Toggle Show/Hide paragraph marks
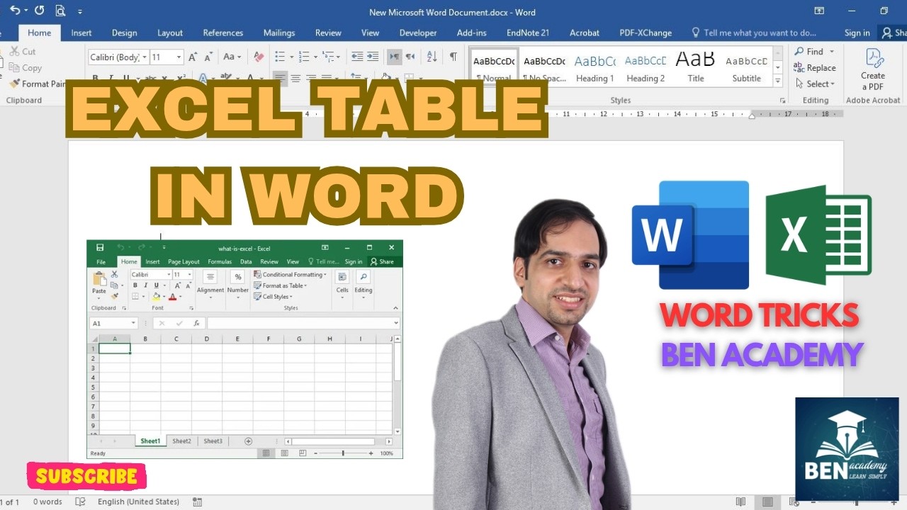Image resolution: width=907 pixels, height=510 pixels. tap(453, 57)
